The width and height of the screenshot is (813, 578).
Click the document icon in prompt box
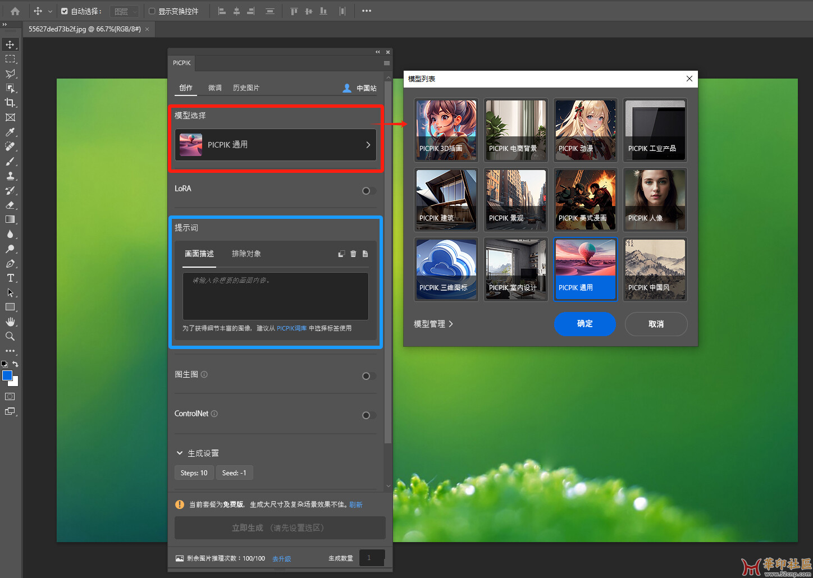click(365, 254)
